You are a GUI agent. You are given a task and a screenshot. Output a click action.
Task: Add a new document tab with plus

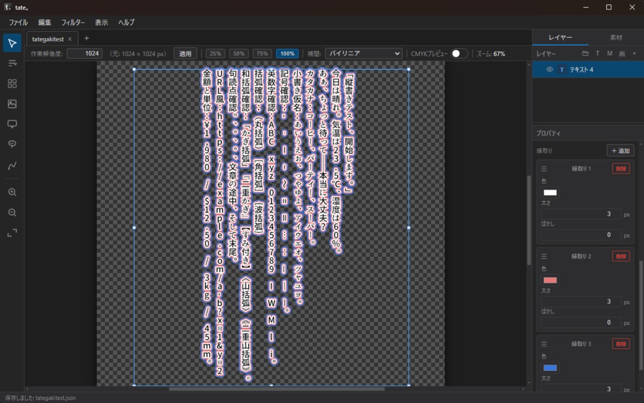pos(87,38)
